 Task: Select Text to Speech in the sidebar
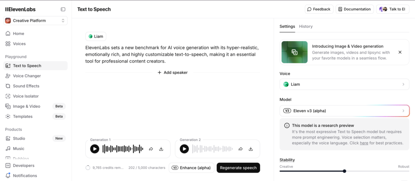pos(36,66)
